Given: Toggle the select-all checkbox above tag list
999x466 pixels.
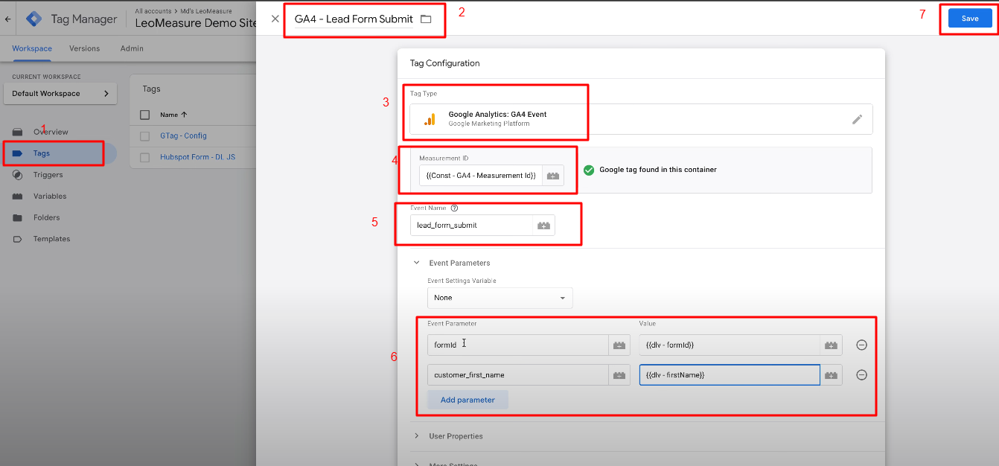Looking at the screenshot, I should pos(144,115).
